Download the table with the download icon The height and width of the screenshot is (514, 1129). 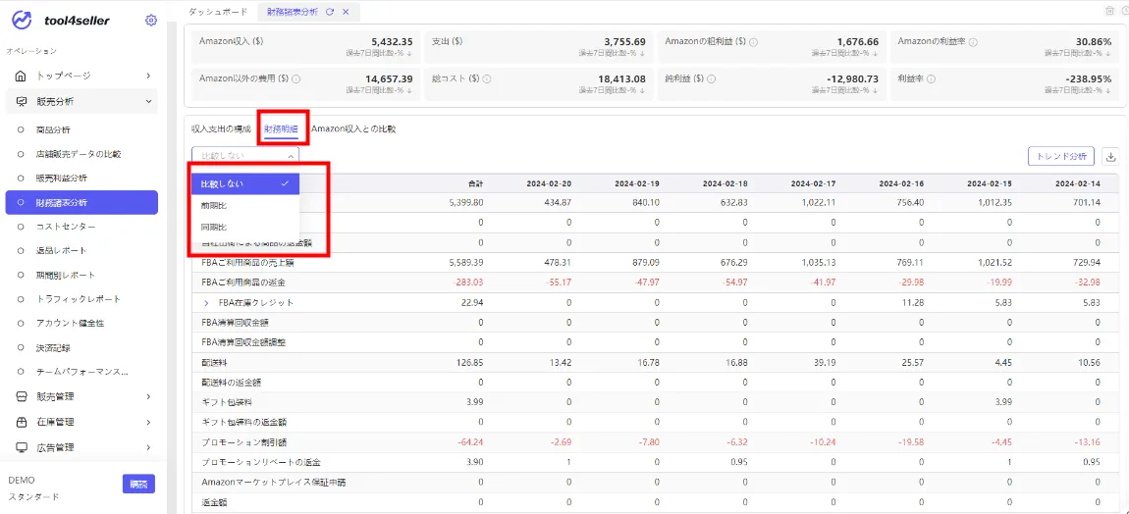[1111, 156]
